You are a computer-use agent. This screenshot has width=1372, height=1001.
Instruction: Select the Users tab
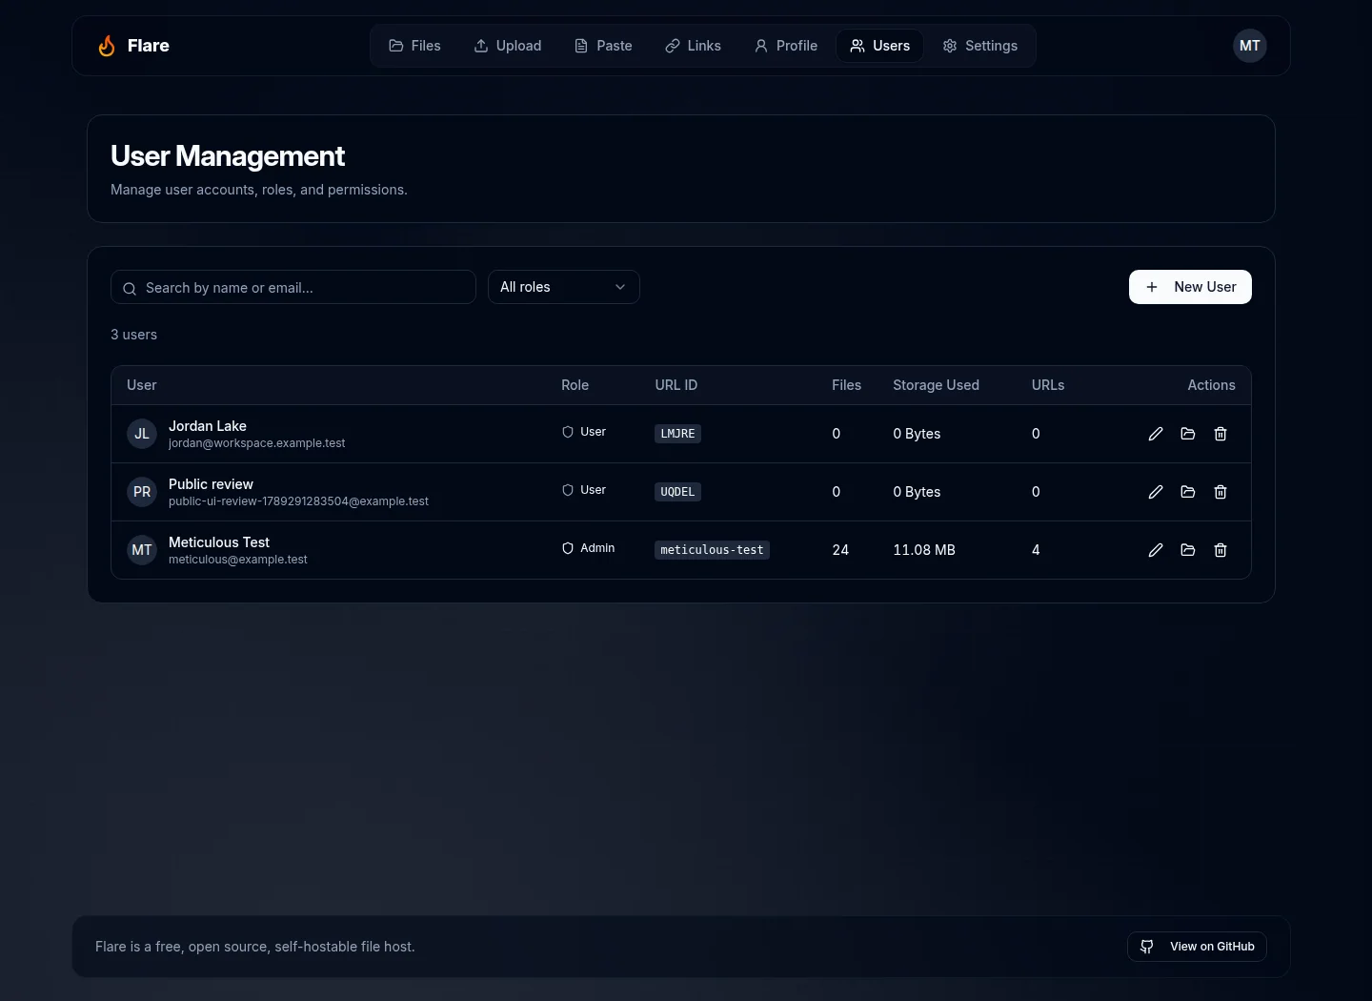point(880,46)
